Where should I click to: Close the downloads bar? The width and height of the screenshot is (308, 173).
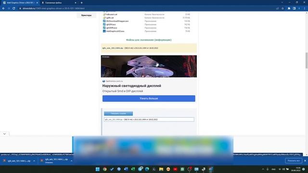click(x=305, y=161)
